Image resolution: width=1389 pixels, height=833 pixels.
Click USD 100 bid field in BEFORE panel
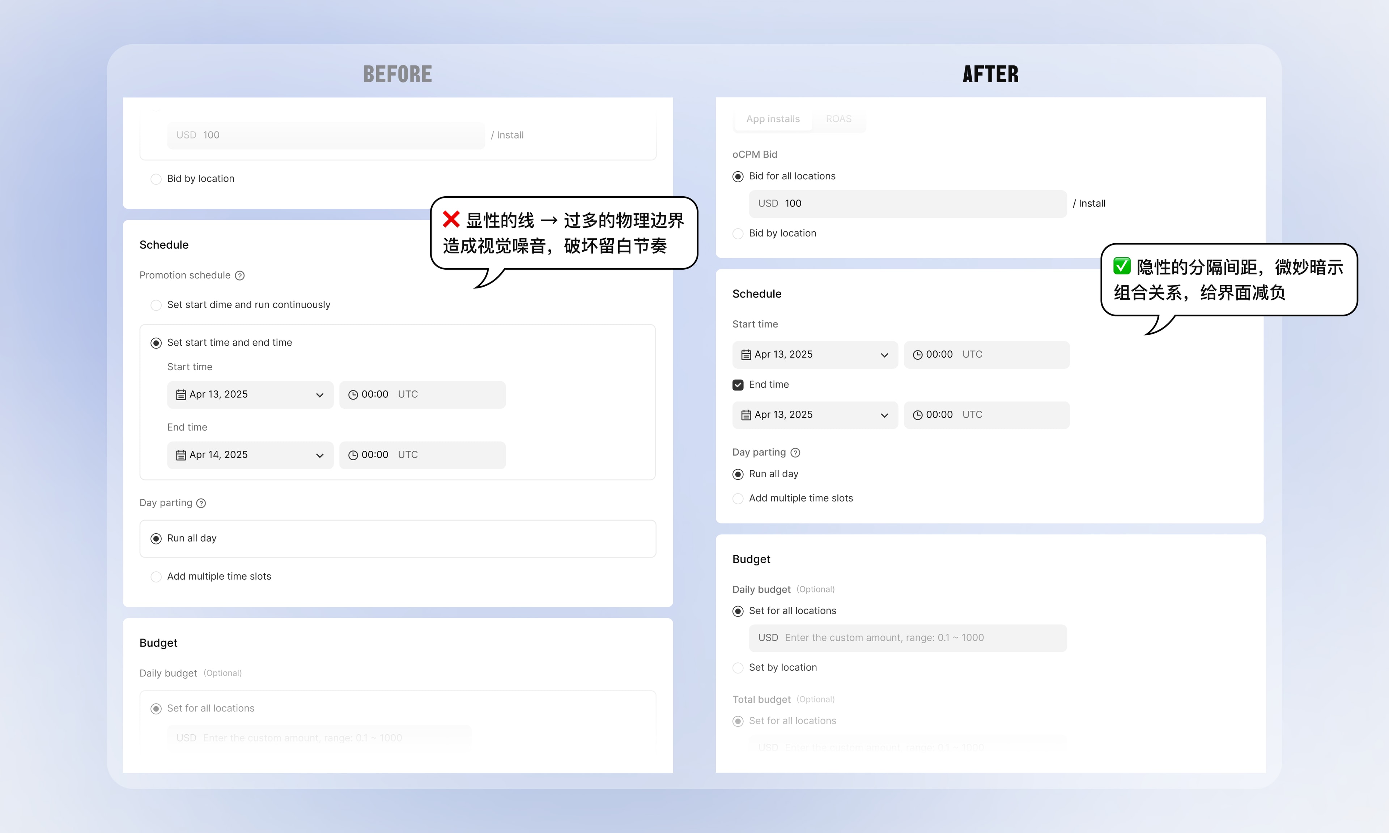click(326, 135)
